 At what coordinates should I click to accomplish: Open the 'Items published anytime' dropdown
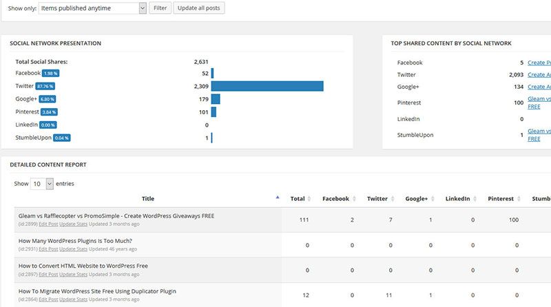(92, 8)
